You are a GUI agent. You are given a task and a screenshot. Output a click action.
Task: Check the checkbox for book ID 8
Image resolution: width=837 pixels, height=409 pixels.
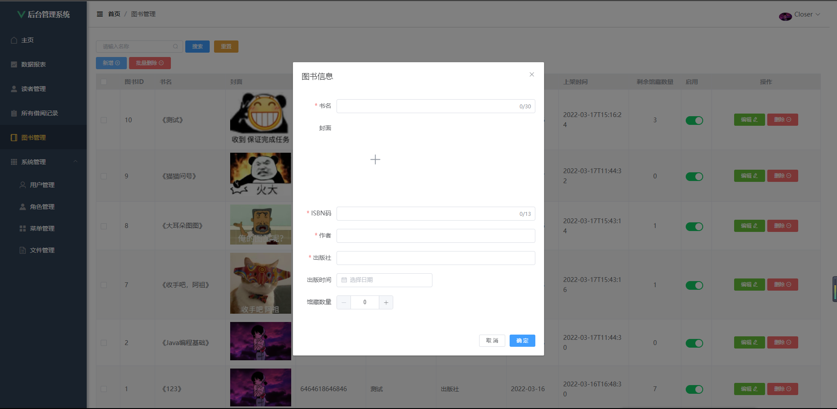click(104, 226)
